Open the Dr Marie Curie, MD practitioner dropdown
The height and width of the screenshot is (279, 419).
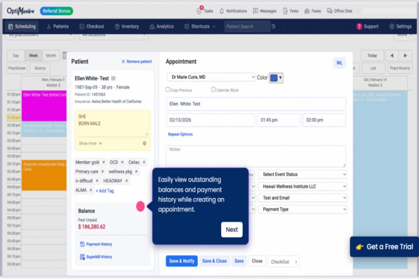point(211,77)
